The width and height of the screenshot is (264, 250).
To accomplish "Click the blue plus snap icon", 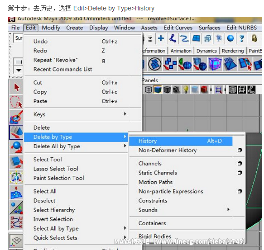I will (161, 38).
